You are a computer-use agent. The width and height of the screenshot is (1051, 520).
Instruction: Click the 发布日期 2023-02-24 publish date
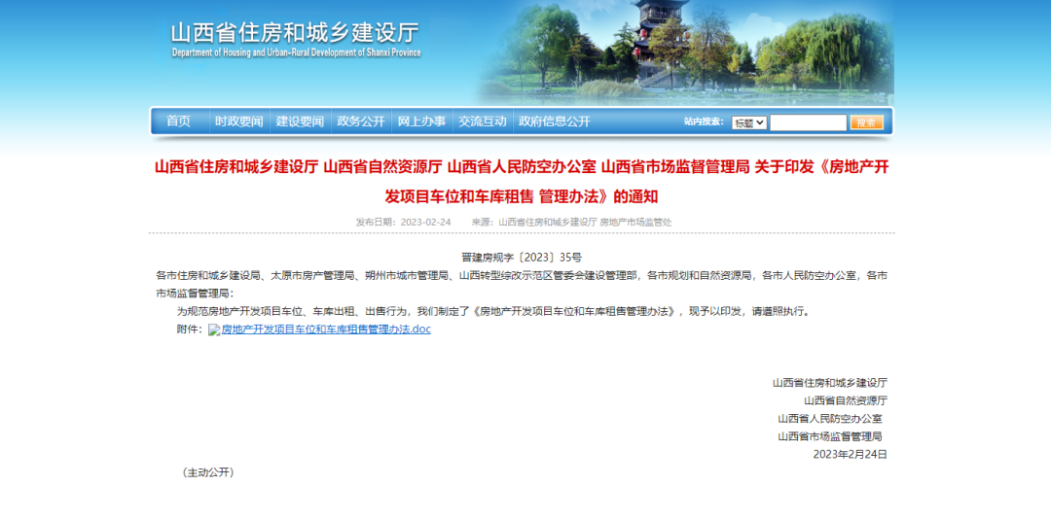(x=404, y=222)
